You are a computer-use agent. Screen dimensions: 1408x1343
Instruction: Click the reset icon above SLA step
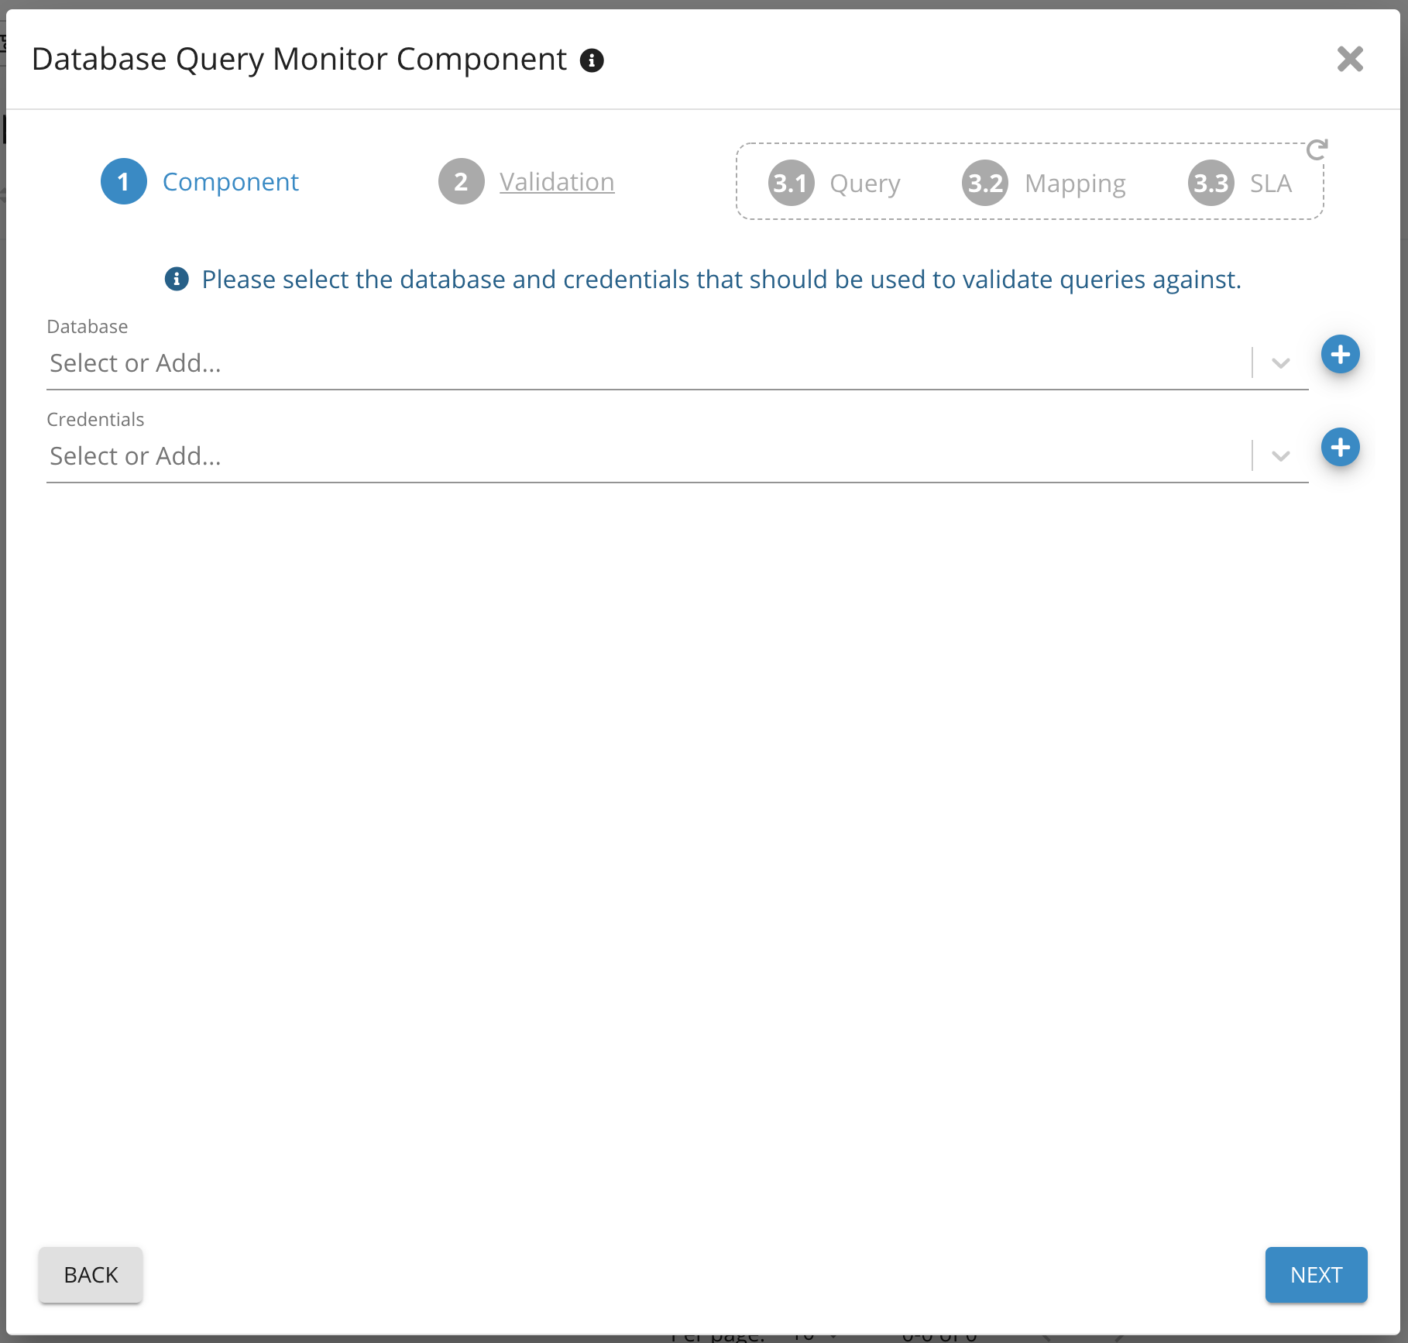[x=1317, y=149]
